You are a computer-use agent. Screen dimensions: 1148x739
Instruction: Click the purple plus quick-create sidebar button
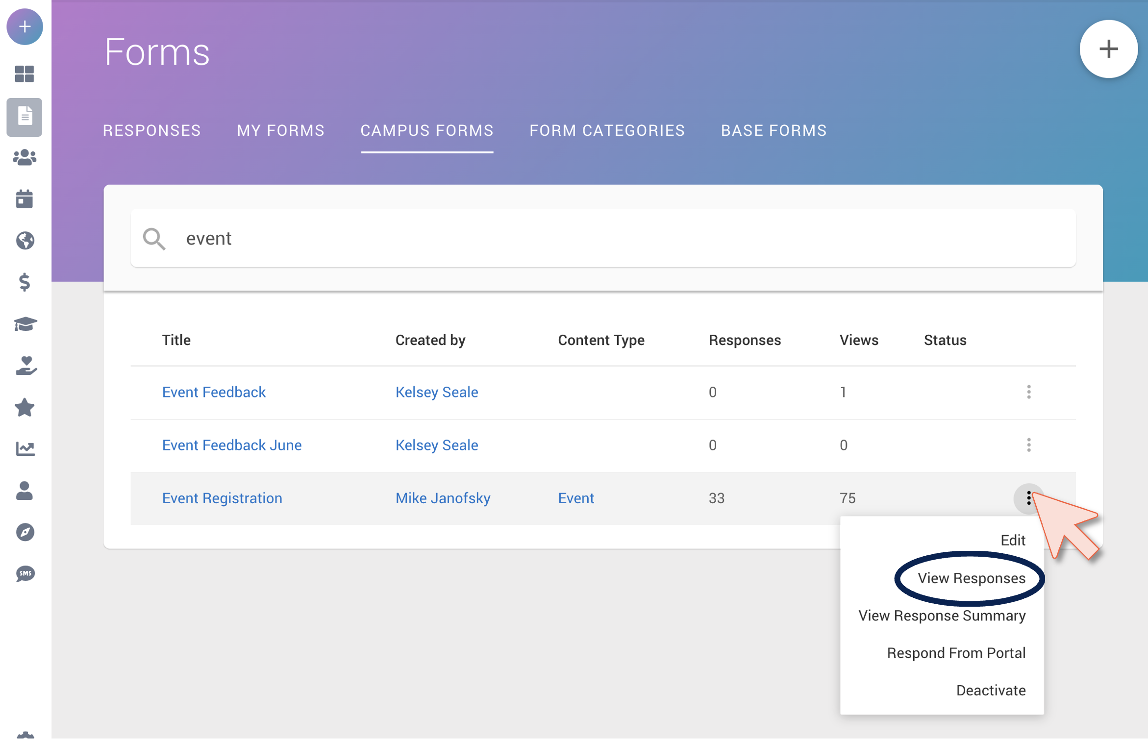pos(25,26)
